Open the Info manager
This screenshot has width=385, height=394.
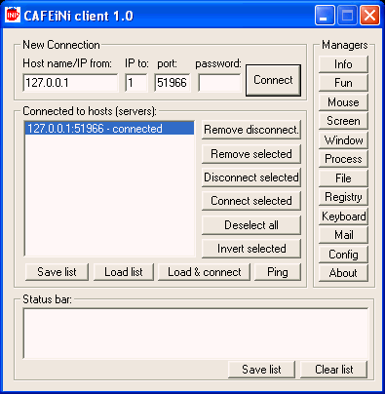coord(343,64)
